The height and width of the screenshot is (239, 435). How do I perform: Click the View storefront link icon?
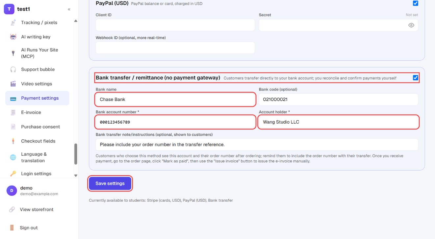[12, 209]
